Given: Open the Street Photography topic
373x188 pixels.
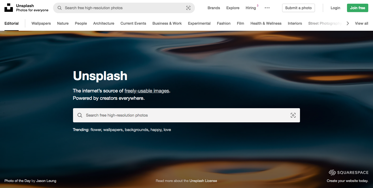Looking at the screenshot, I should [325, 23].
